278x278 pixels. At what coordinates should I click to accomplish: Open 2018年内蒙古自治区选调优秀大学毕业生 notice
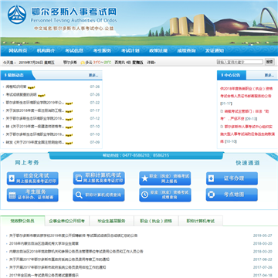pos(44,243)
